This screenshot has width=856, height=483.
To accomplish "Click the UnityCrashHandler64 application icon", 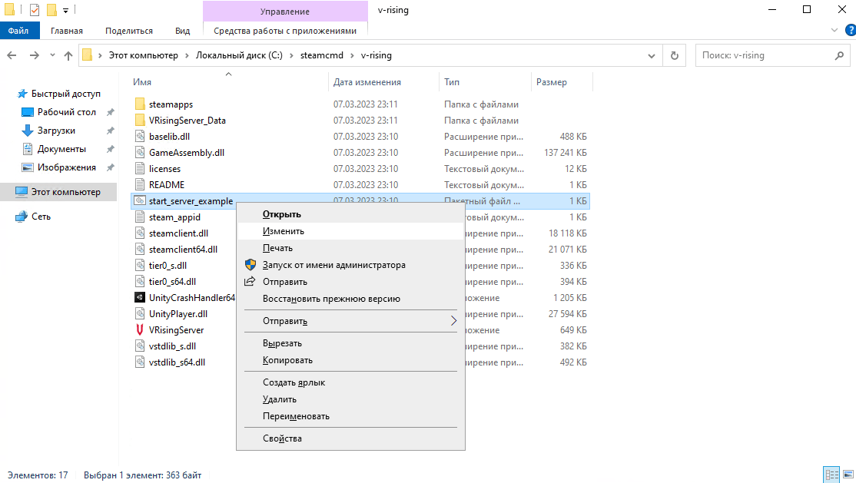I will point(139,298).
